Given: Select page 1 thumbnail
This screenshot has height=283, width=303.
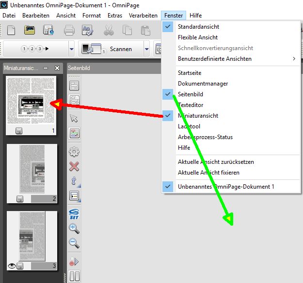Looking at the screenshot, I should click(x=31, y=106).
